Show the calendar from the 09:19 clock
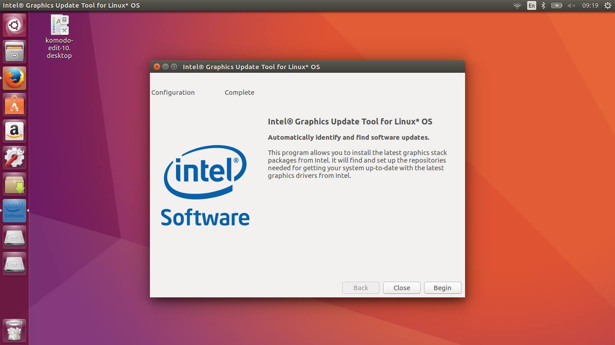 coord(590,5)
